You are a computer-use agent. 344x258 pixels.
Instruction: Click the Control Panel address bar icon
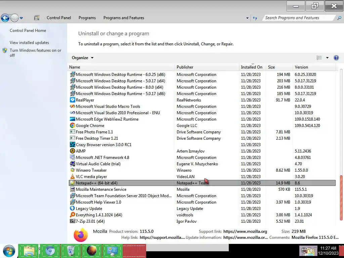click(37, 18)
